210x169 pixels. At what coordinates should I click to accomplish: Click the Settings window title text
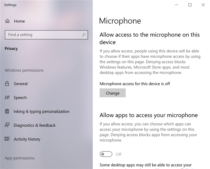click(10, 5)
